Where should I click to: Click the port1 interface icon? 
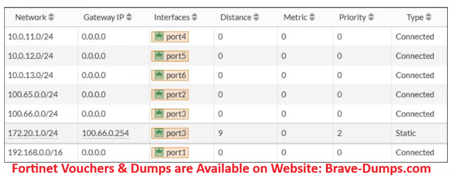tap(159, 153)
